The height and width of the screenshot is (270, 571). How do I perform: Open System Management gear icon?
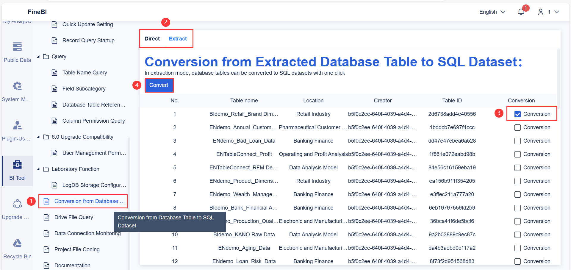tap(17, 86)
